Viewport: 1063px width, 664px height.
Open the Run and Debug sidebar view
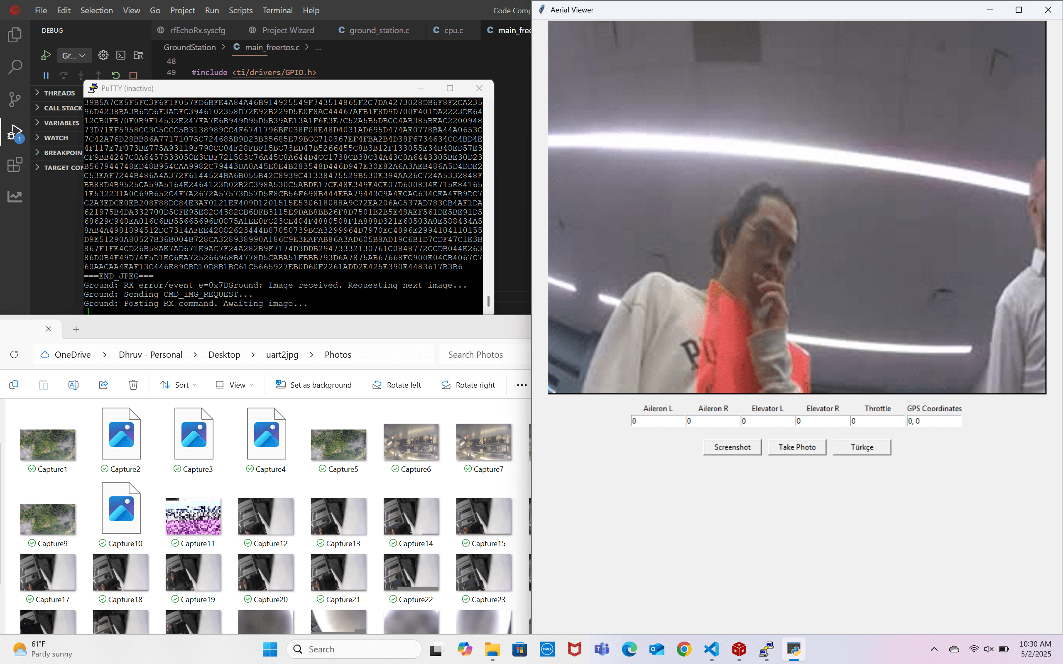pyautogui.click(x=15, y=131)
